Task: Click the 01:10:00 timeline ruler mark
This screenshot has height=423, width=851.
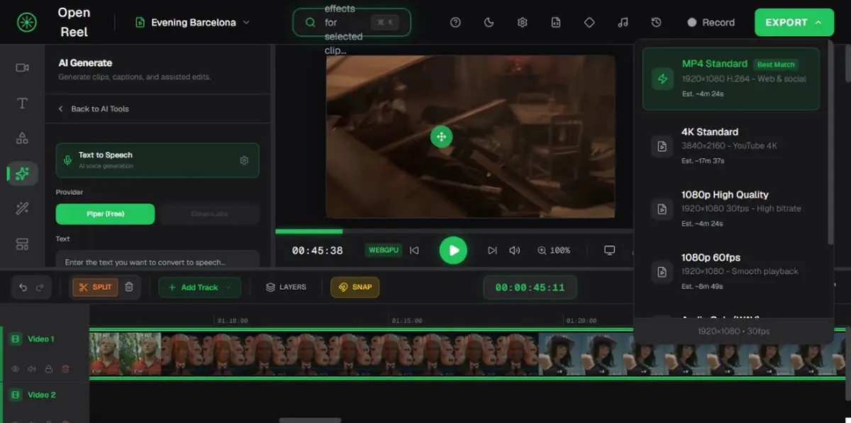Action: 233,321
